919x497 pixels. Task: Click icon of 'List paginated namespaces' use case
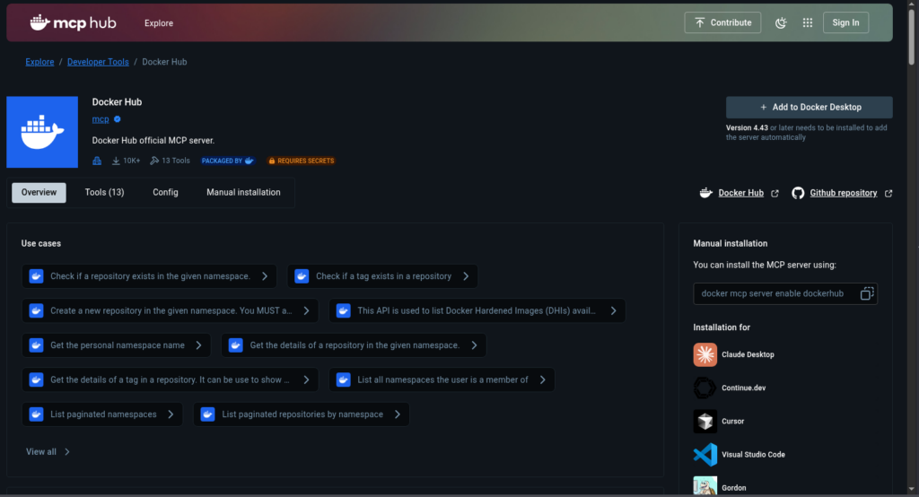click(36, 414)
